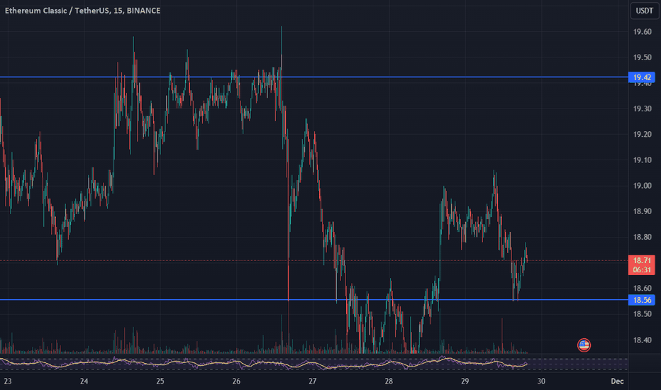Click the 19.00 price axis label

point(642,186)
